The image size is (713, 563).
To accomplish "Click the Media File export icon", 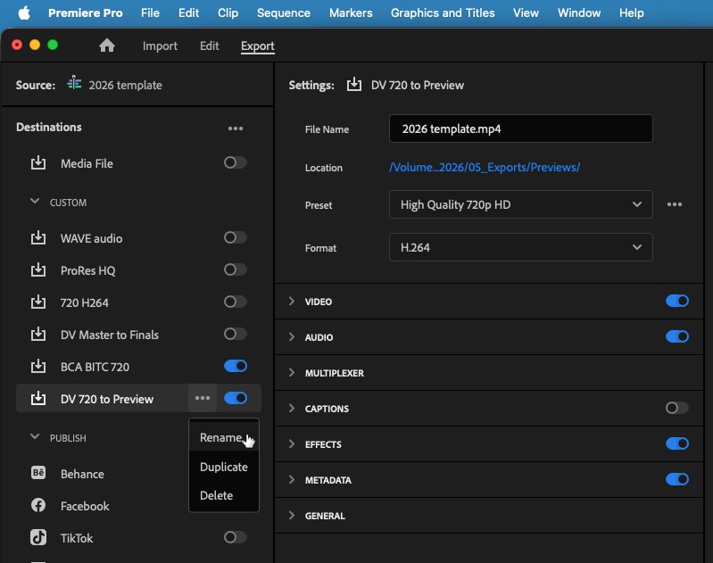I will (x=38, y=162).
